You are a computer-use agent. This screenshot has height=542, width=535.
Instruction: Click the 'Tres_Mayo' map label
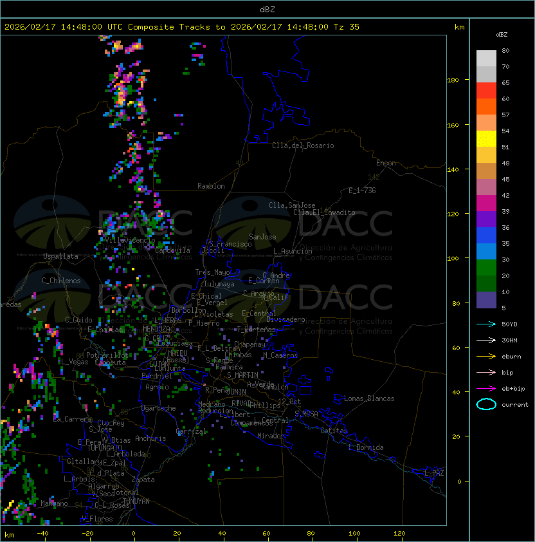[x=212, y=272]
